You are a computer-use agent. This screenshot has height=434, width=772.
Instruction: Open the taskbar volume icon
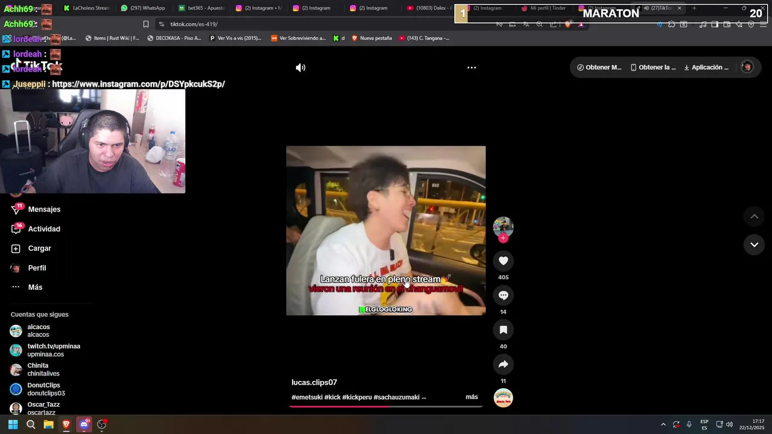(x=729, y=424)
